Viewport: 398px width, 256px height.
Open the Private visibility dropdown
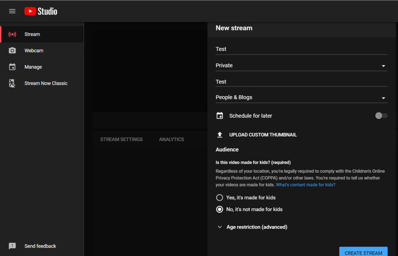tap(301, 66)
